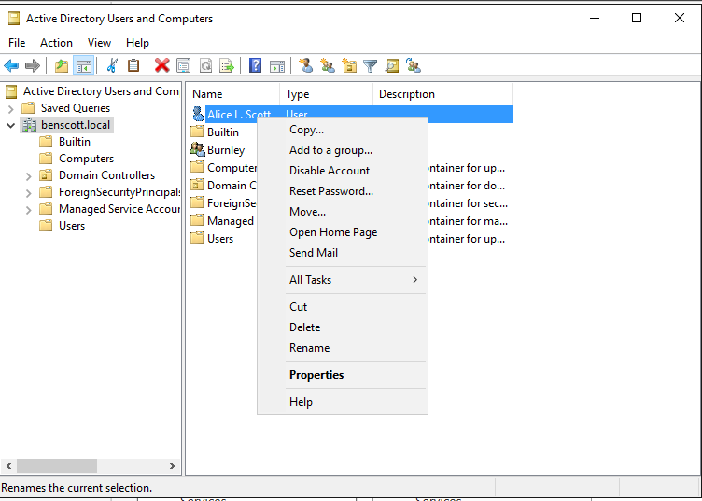Go back with the blue Back arrow
This screenshot has width=702, height=501.
click(x=11, y=66)
